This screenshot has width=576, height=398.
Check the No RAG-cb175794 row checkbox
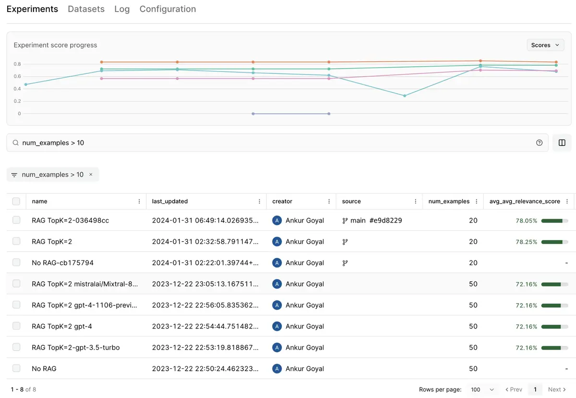pyautogui.click(x=16, y=262)
